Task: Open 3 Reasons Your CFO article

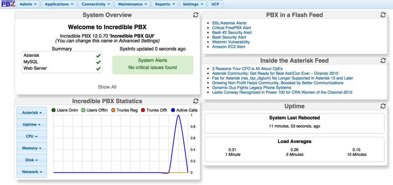Action: [247, 69]
